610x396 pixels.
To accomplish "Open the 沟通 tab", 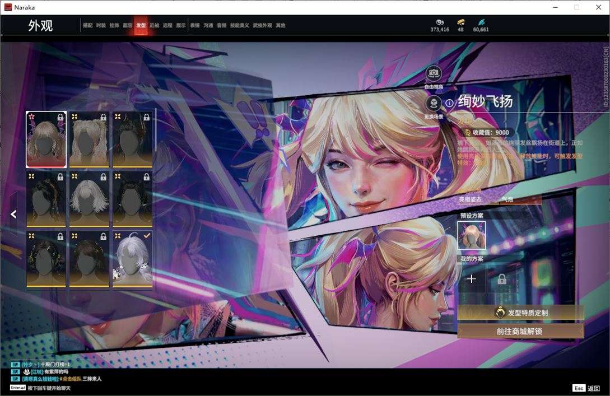I will click(x=208, y=25).
